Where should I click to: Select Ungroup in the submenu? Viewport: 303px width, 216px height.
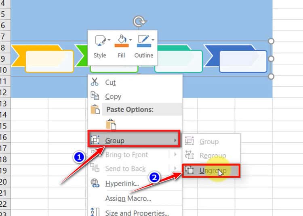coord(211,170)
